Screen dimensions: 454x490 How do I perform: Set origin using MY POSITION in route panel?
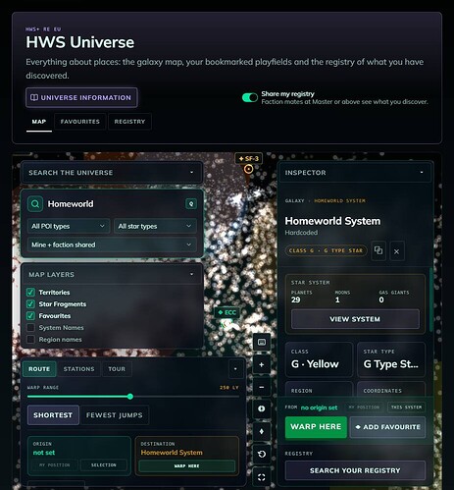[x=55, y=464]
